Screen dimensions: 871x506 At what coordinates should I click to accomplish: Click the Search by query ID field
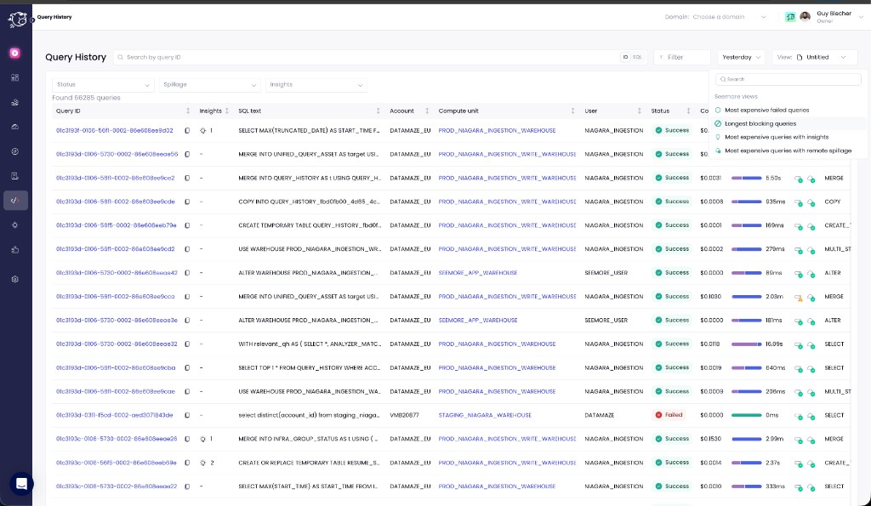tap(366, 57)
